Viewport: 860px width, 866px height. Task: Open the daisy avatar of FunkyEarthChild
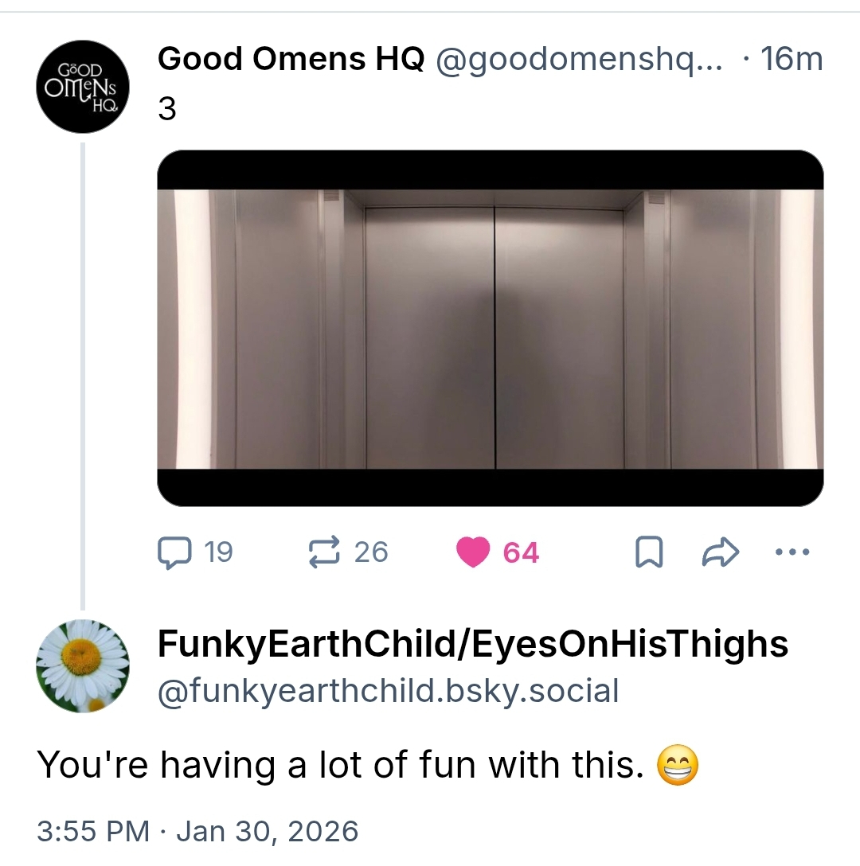(83, 665)
